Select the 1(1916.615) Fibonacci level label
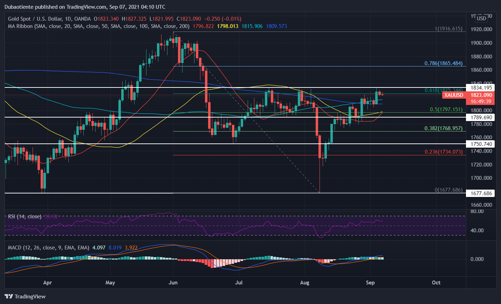 (448, 29)
